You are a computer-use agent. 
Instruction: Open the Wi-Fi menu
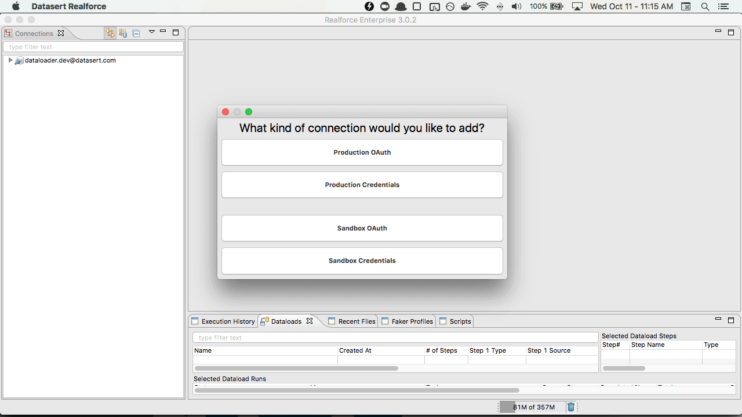pos(483,6)
